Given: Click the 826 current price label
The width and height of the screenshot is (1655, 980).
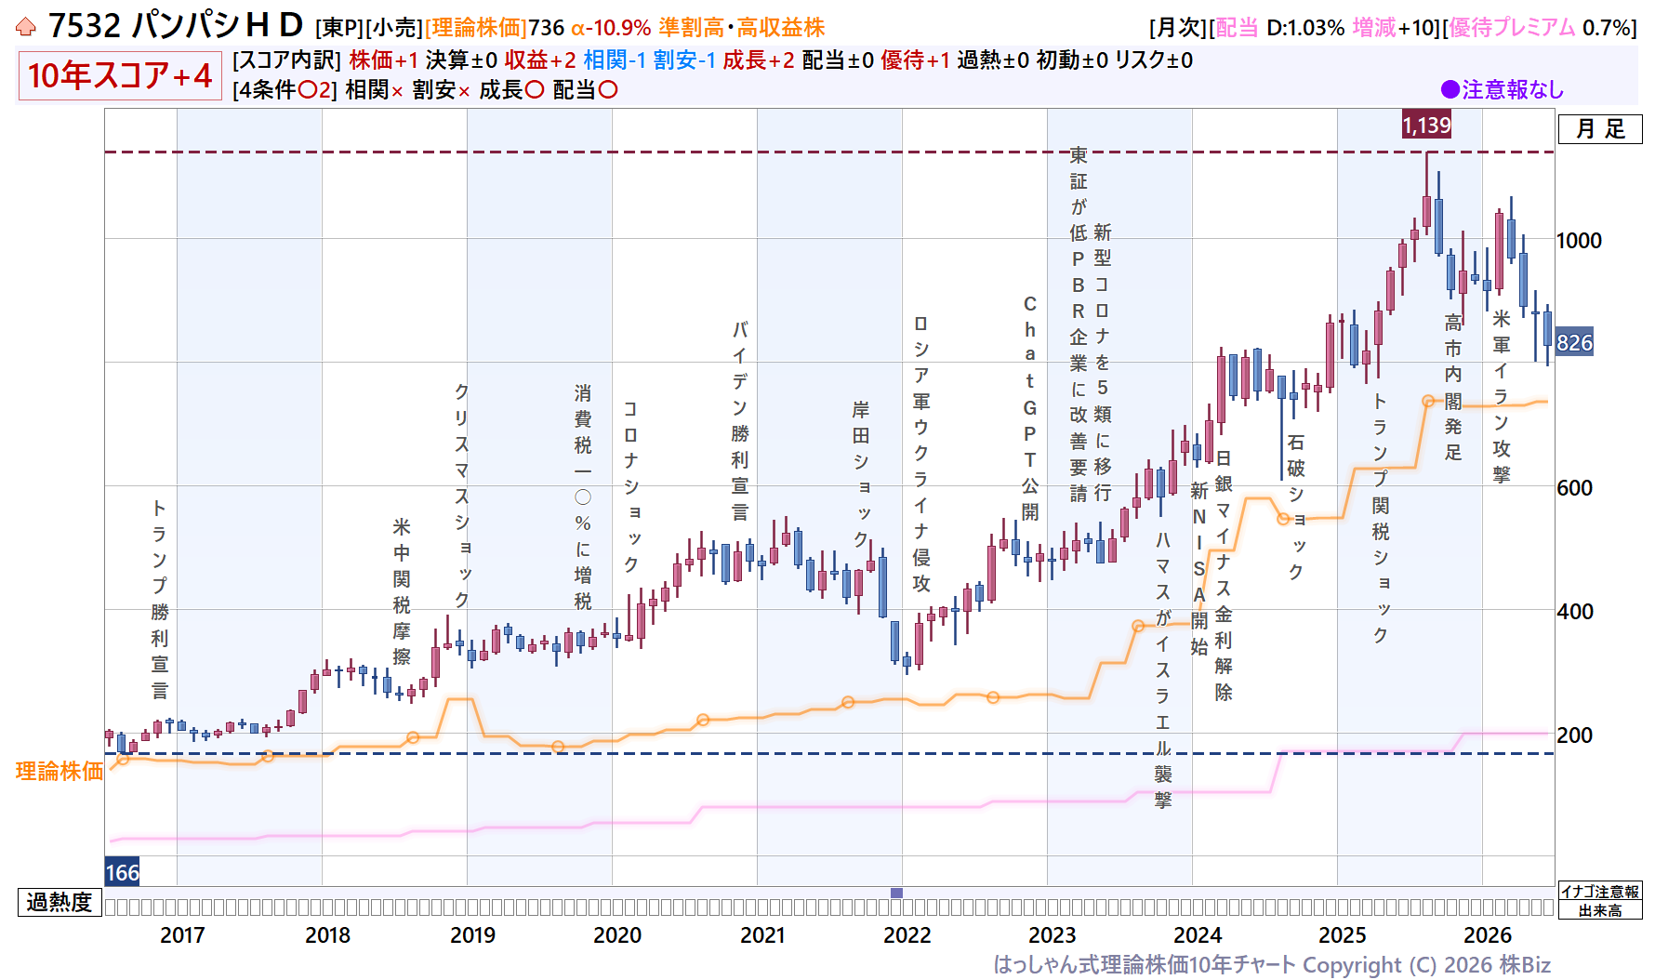Looking at the screenshot, I should (x=1575, y=342).
